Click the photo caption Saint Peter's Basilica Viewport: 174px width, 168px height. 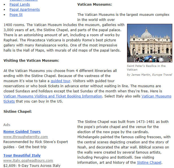[146, 68]
